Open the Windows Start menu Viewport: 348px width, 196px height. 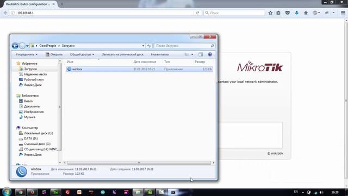[7, 192]
